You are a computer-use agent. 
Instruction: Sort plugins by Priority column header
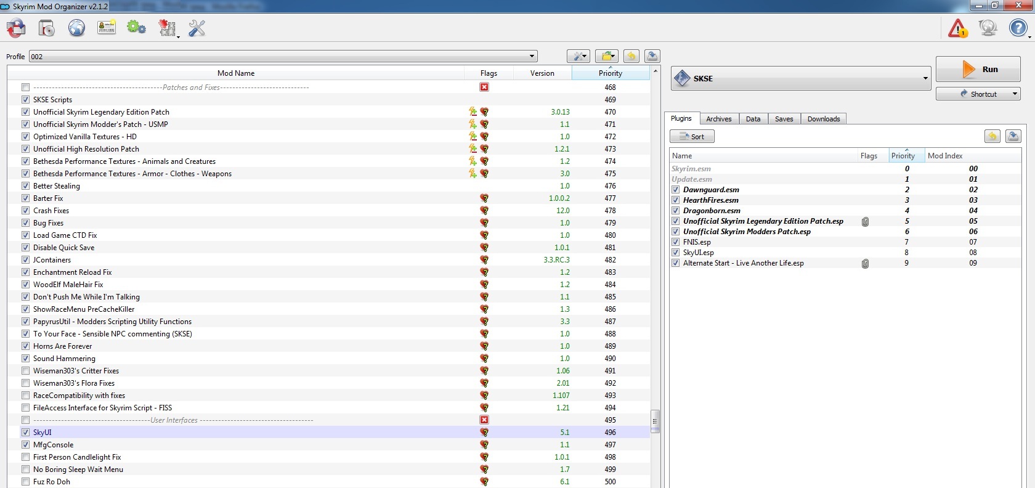click(x=906, y=155)
